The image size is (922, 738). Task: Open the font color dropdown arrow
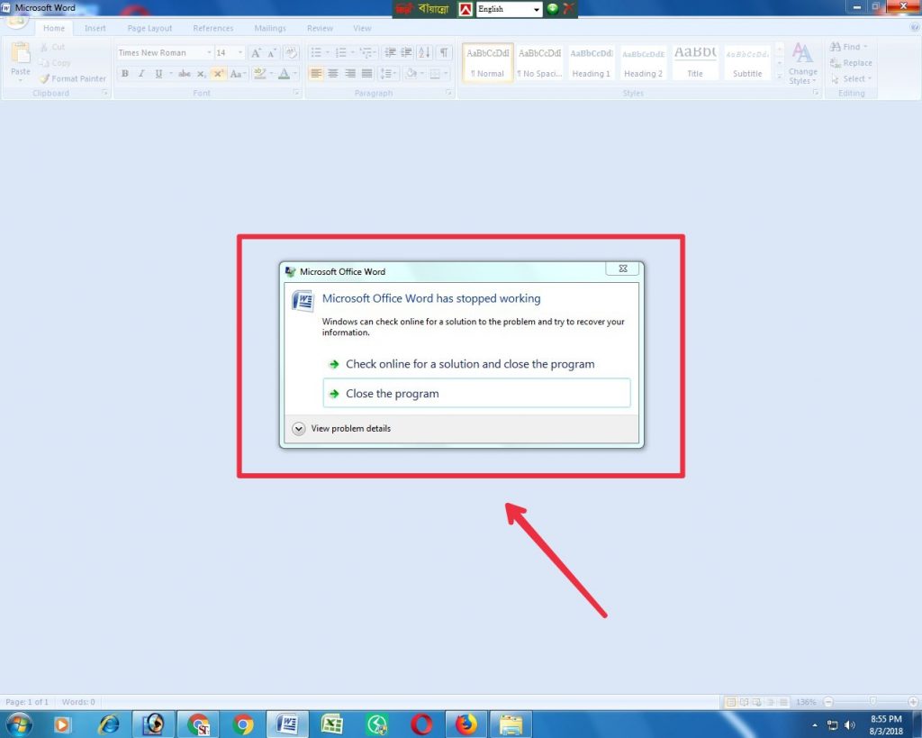click(294, 74)
